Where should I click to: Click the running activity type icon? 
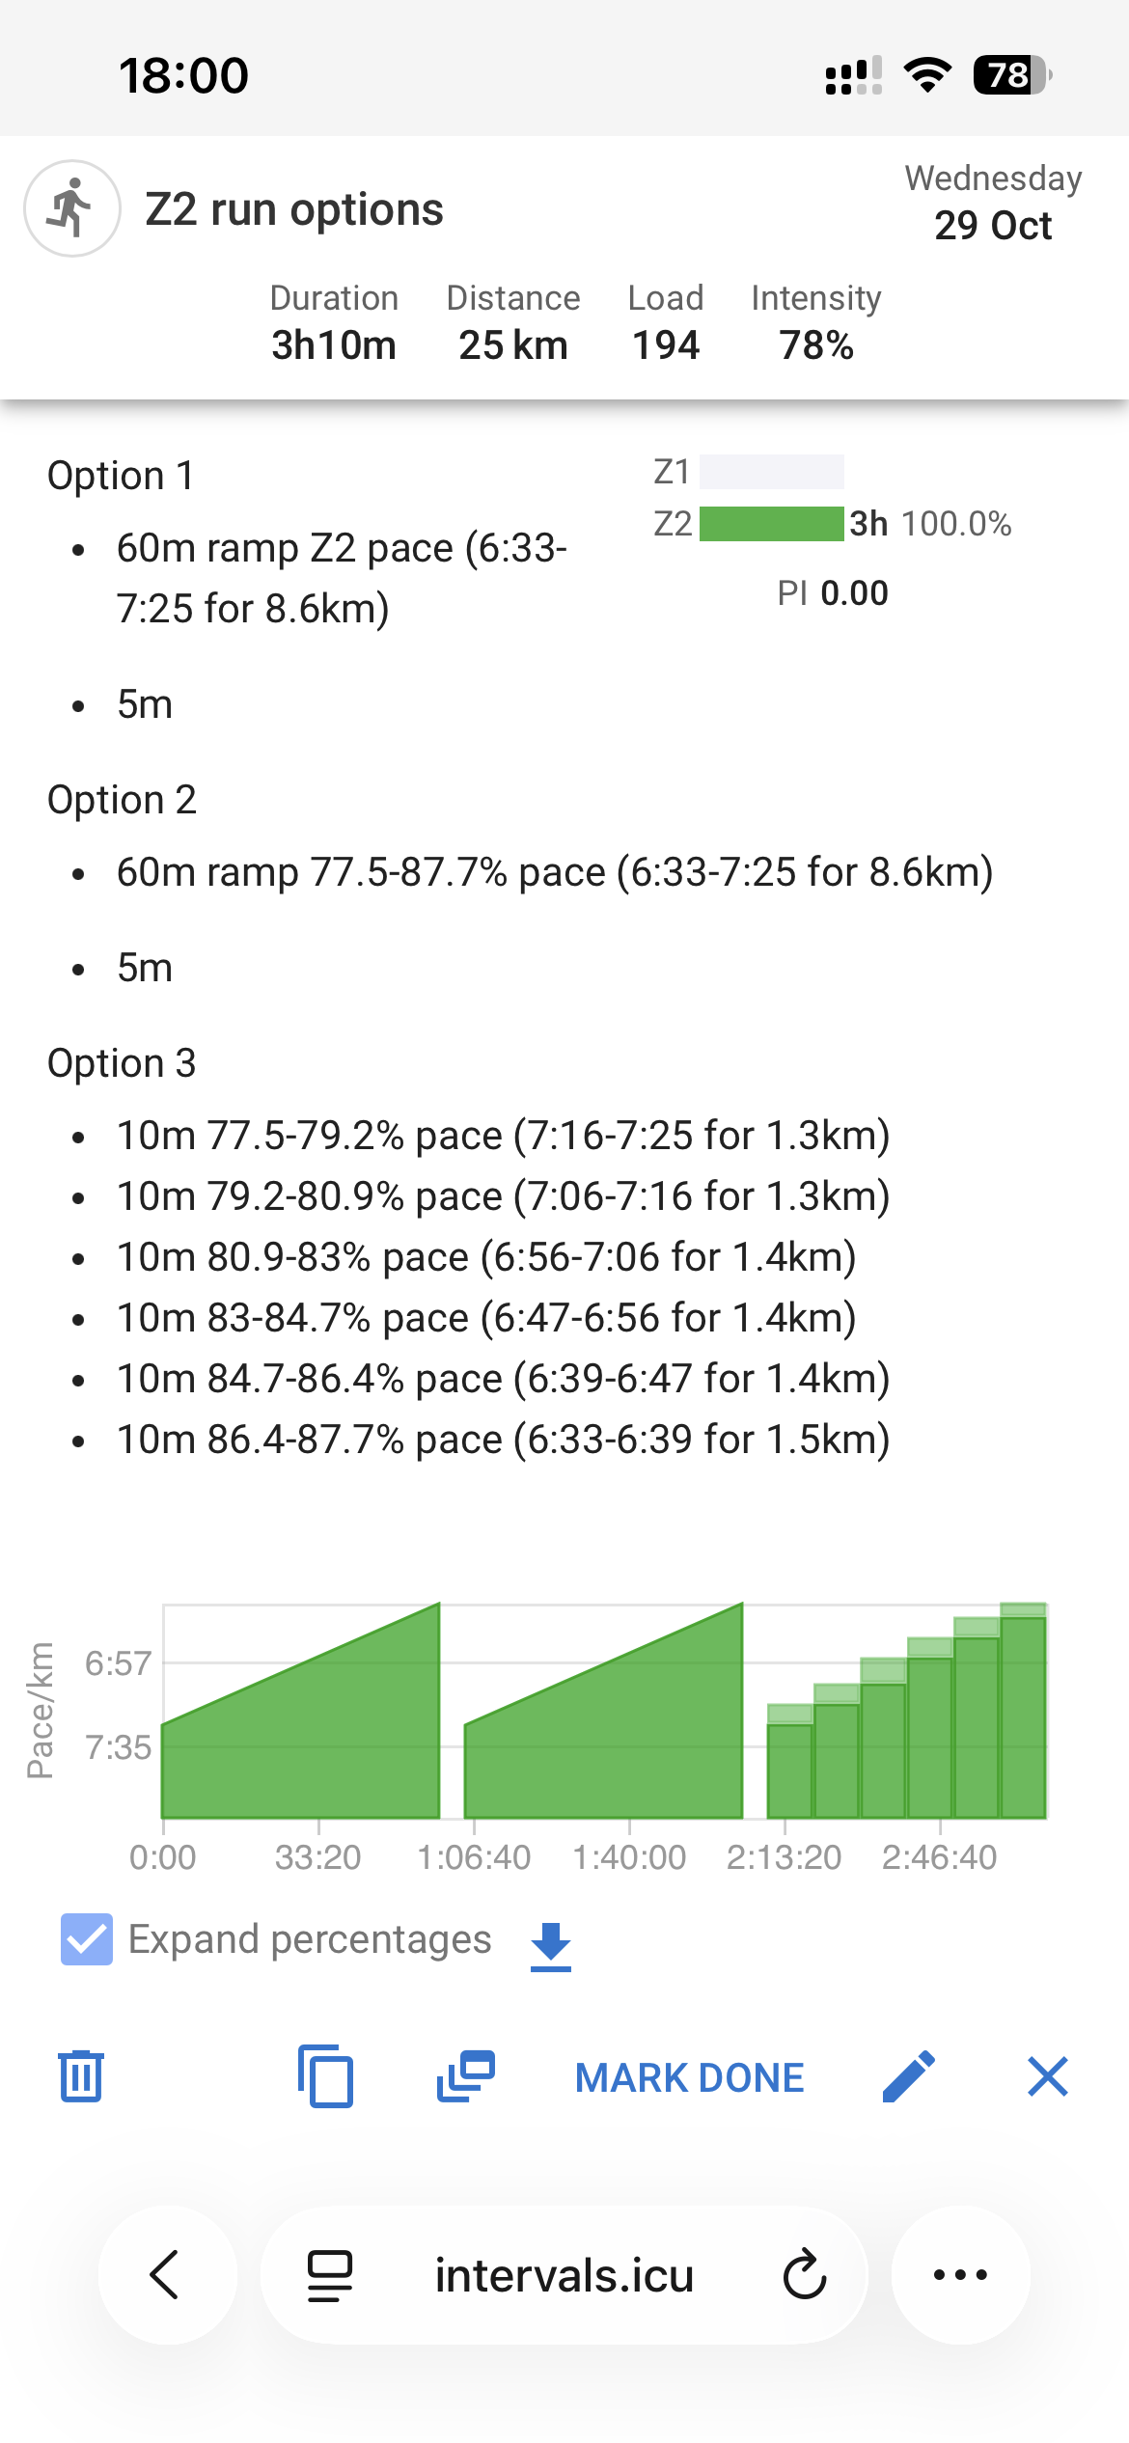click(x=71, y=208)
